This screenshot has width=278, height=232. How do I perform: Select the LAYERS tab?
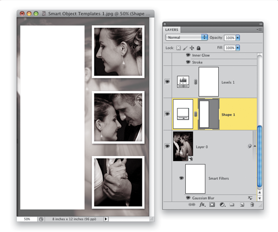coord(171,30)
